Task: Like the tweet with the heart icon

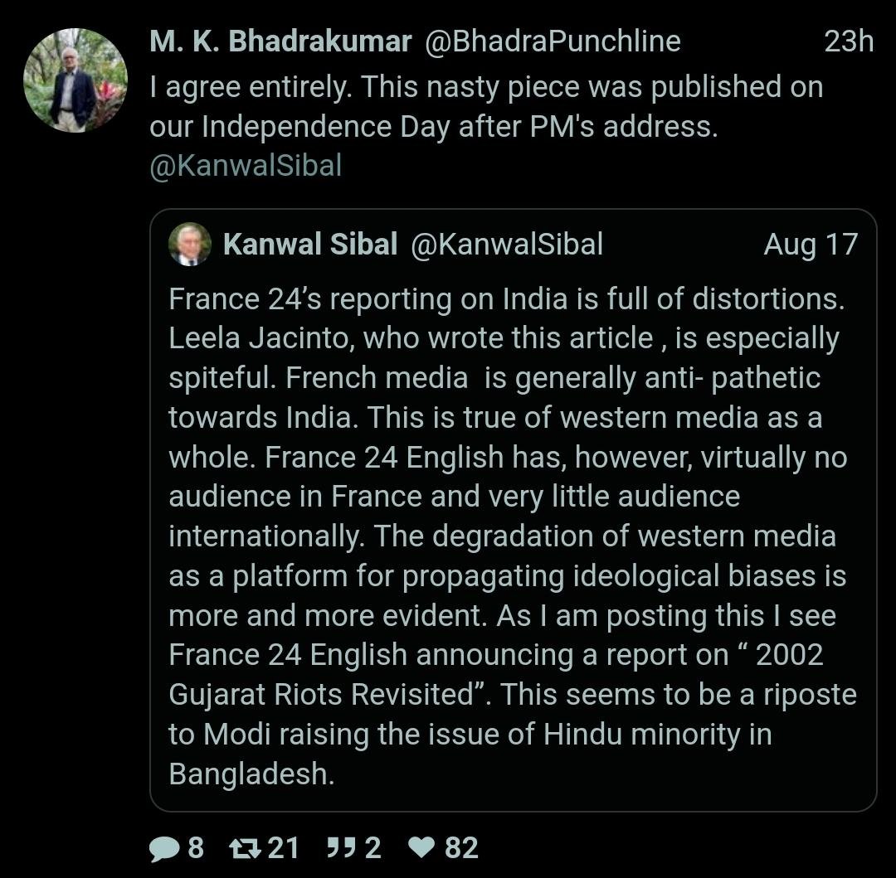Action: [423, 848]
